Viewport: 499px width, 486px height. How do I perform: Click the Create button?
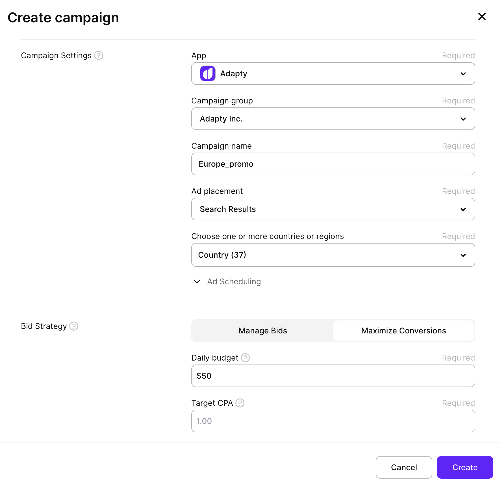465,467
